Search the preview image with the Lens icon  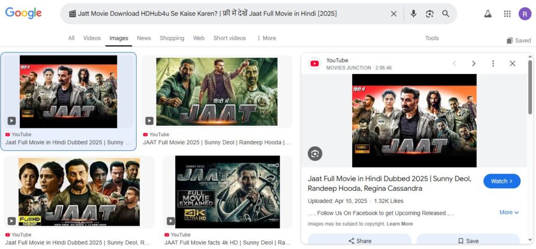click(x=315, y=154)
